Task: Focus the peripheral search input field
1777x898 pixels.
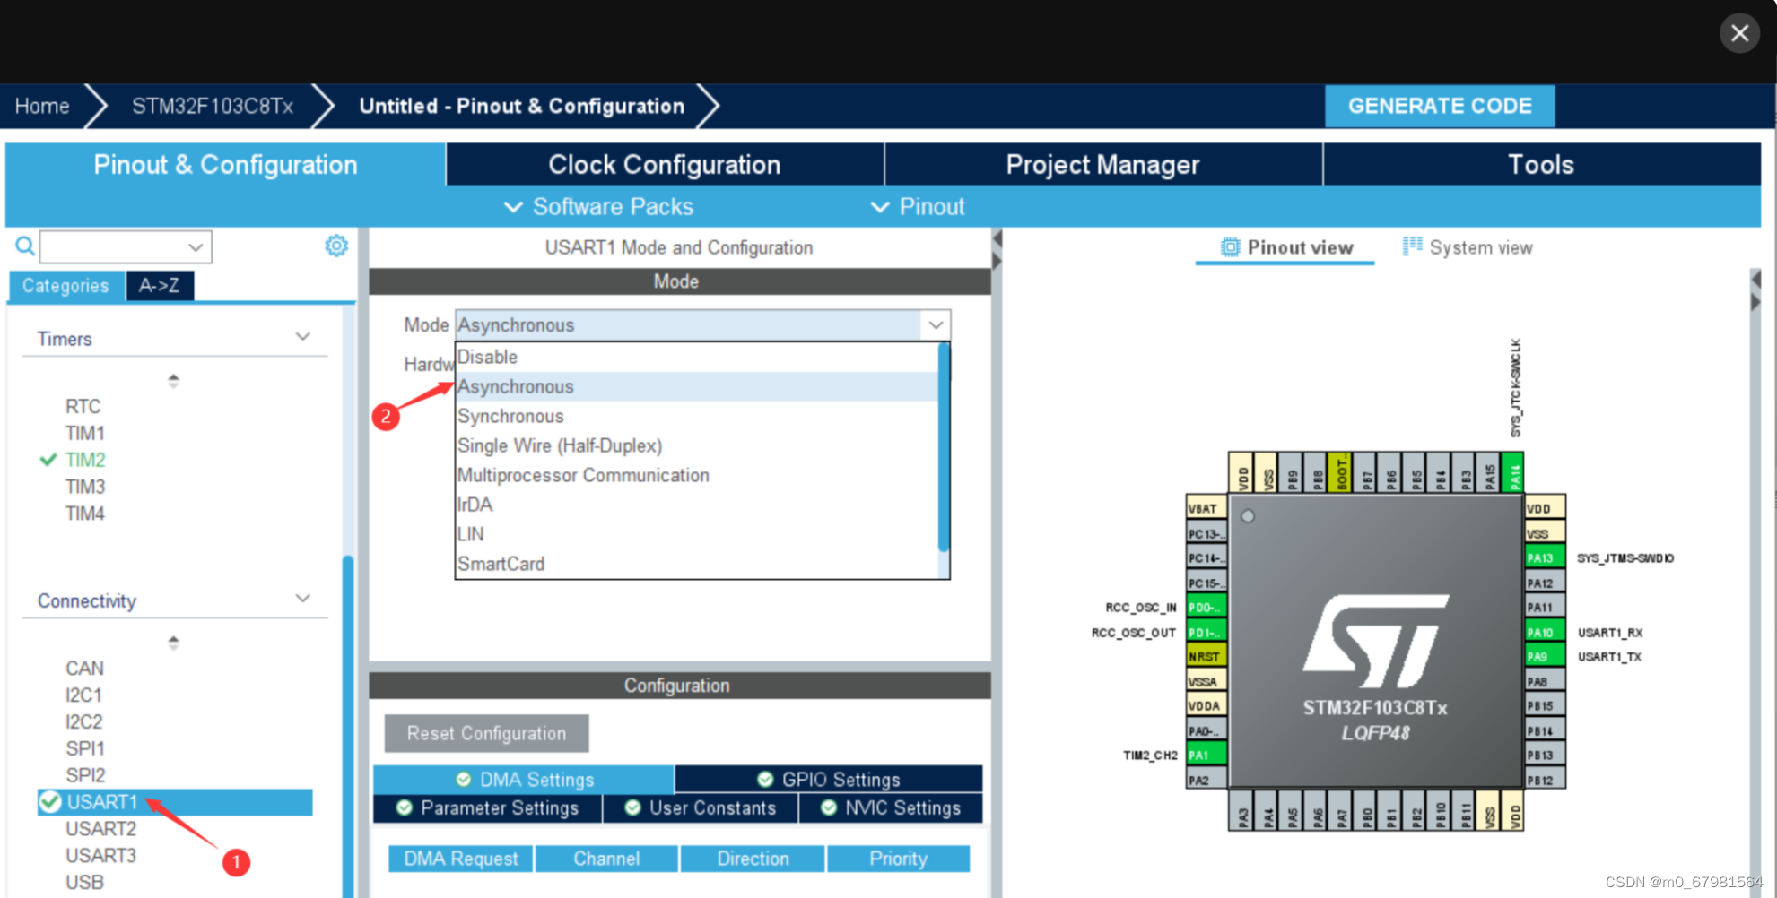Action: (x=113, y=247)
